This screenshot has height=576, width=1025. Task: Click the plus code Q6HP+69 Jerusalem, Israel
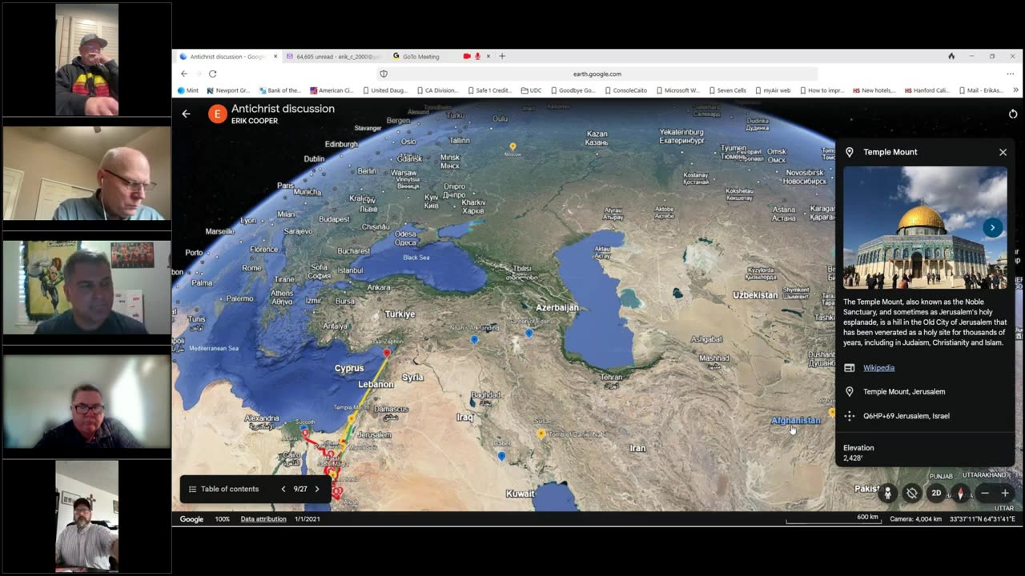[x=906, y=416]
